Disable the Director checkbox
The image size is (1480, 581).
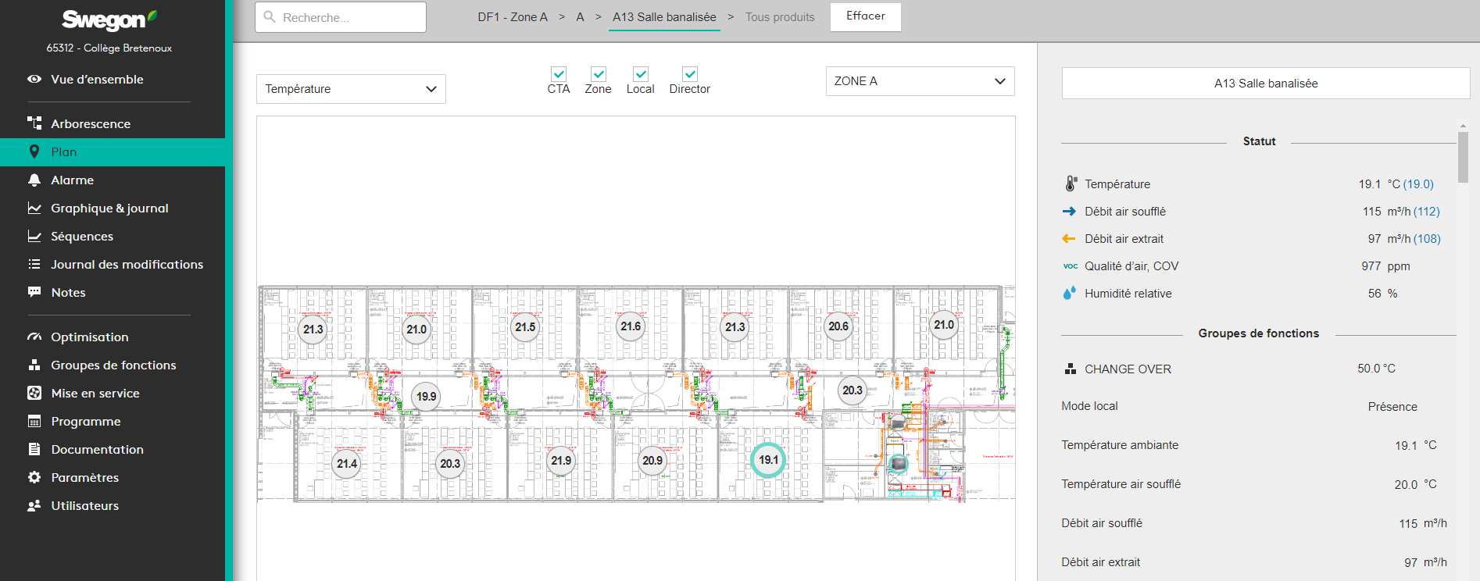pyautogui.click(x=690, y=74)
